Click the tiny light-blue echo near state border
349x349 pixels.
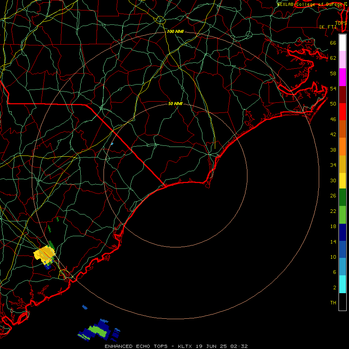coord(112,144)
